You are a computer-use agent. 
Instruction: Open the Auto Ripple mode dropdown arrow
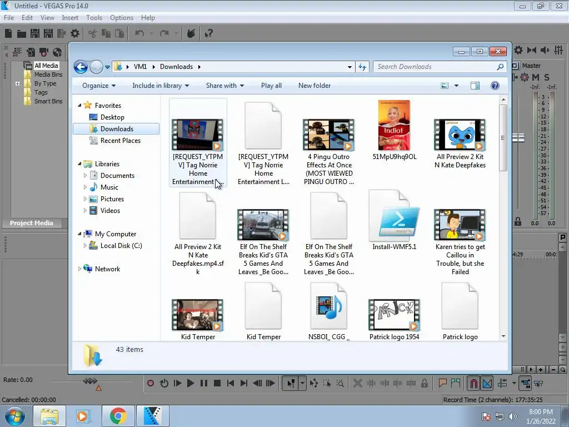click(x=514, y=383)
